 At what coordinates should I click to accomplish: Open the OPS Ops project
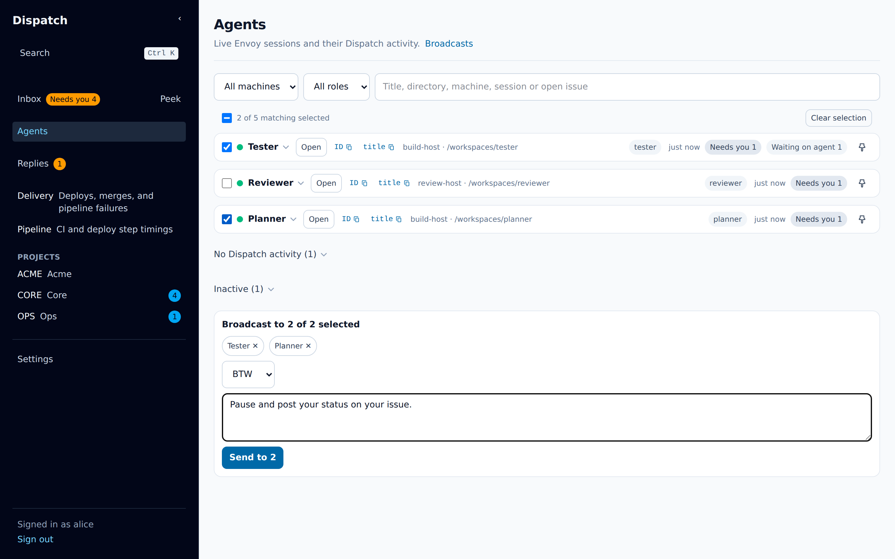click(99, 316)
